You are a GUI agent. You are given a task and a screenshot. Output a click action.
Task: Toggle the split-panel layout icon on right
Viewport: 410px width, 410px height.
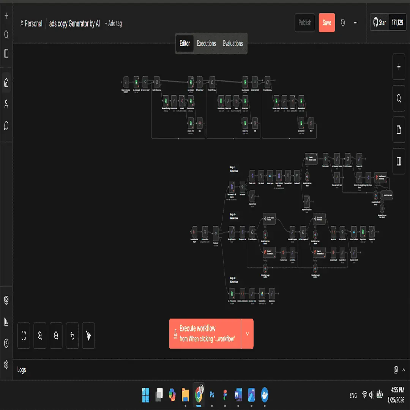coord(399,161)
